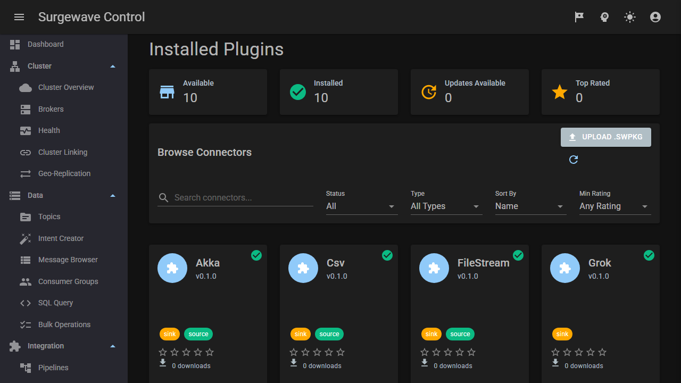Open the hamburger navigation menu

pos(19,17)
